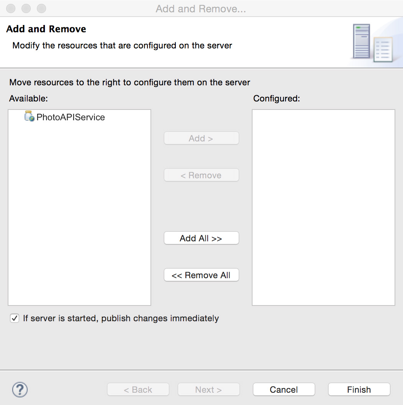Click the zoom window button in title bar
The width and height of the screenshot is (403, 405).
click(x=41, y=8)
